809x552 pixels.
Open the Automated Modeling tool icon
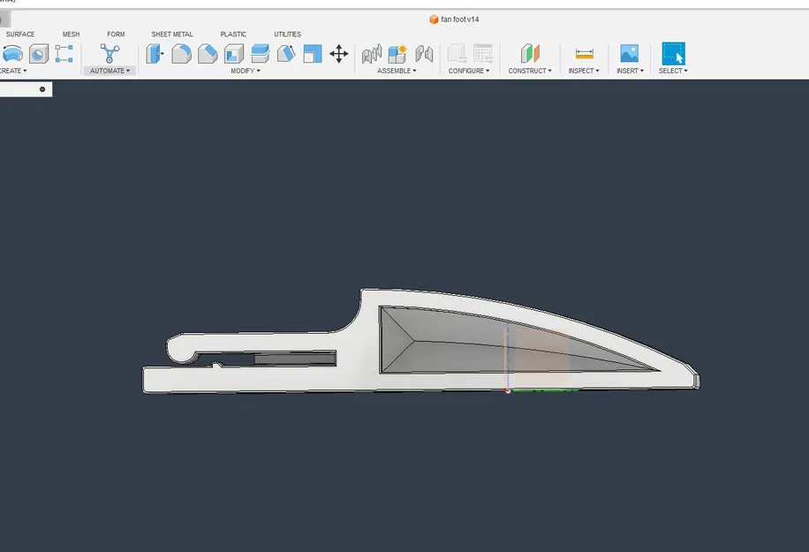point(110,54)
